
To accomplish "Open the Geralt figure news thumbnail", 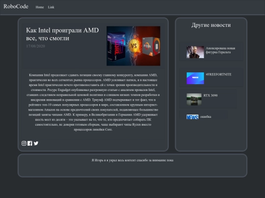I will tap(195, 52).
